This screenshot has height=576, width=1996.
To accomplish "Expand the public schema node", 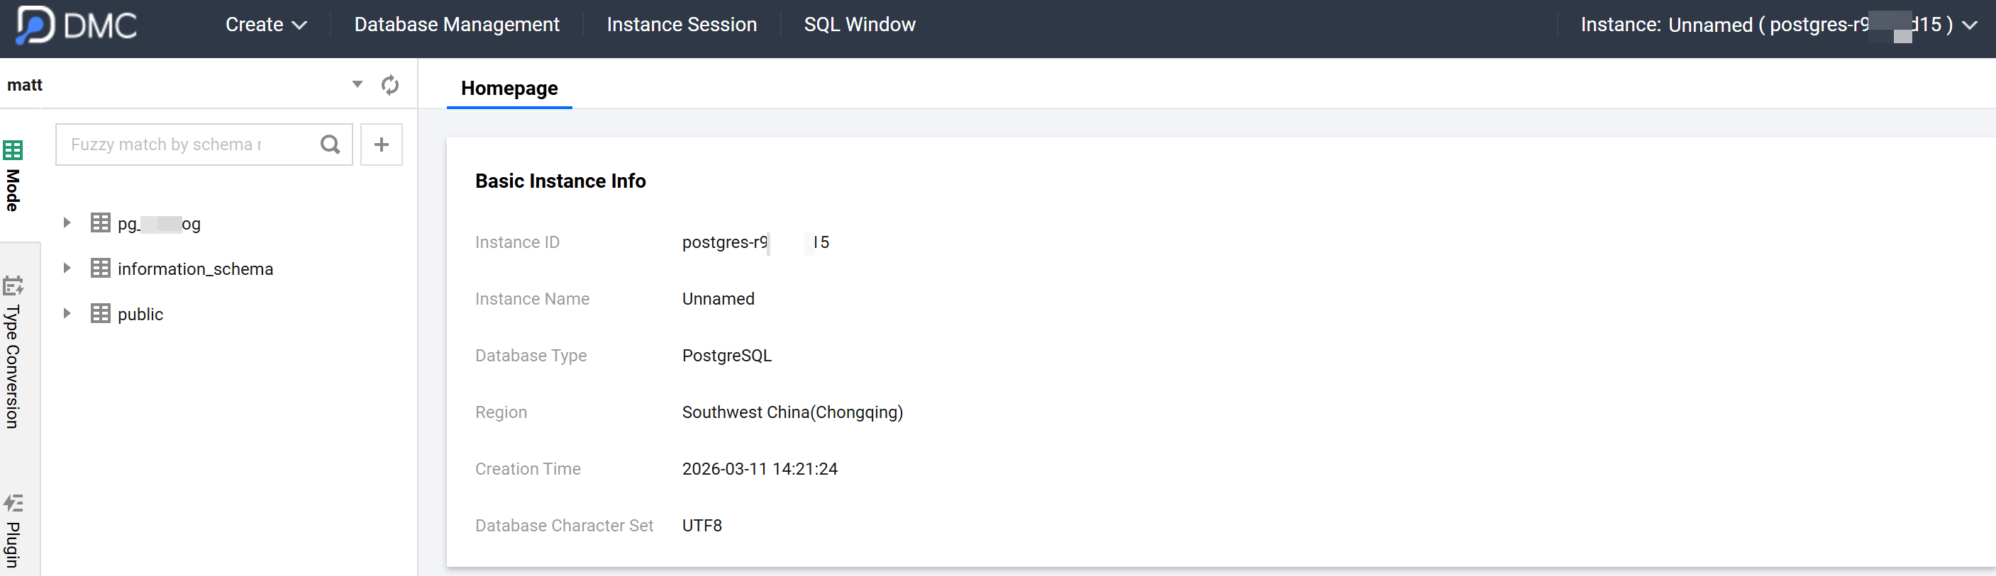I will coord(67,314).
